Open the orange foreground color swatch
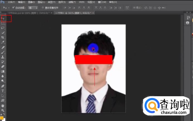Screen dimensions: 193x121 pyautogui.click(x=2, y=118)
